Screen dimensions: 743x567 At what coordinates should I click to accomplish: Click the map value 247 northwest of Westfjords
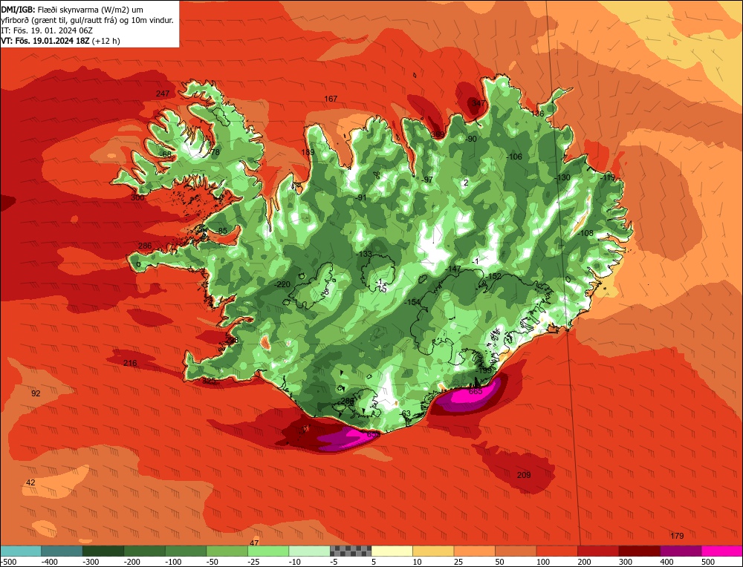163,94
